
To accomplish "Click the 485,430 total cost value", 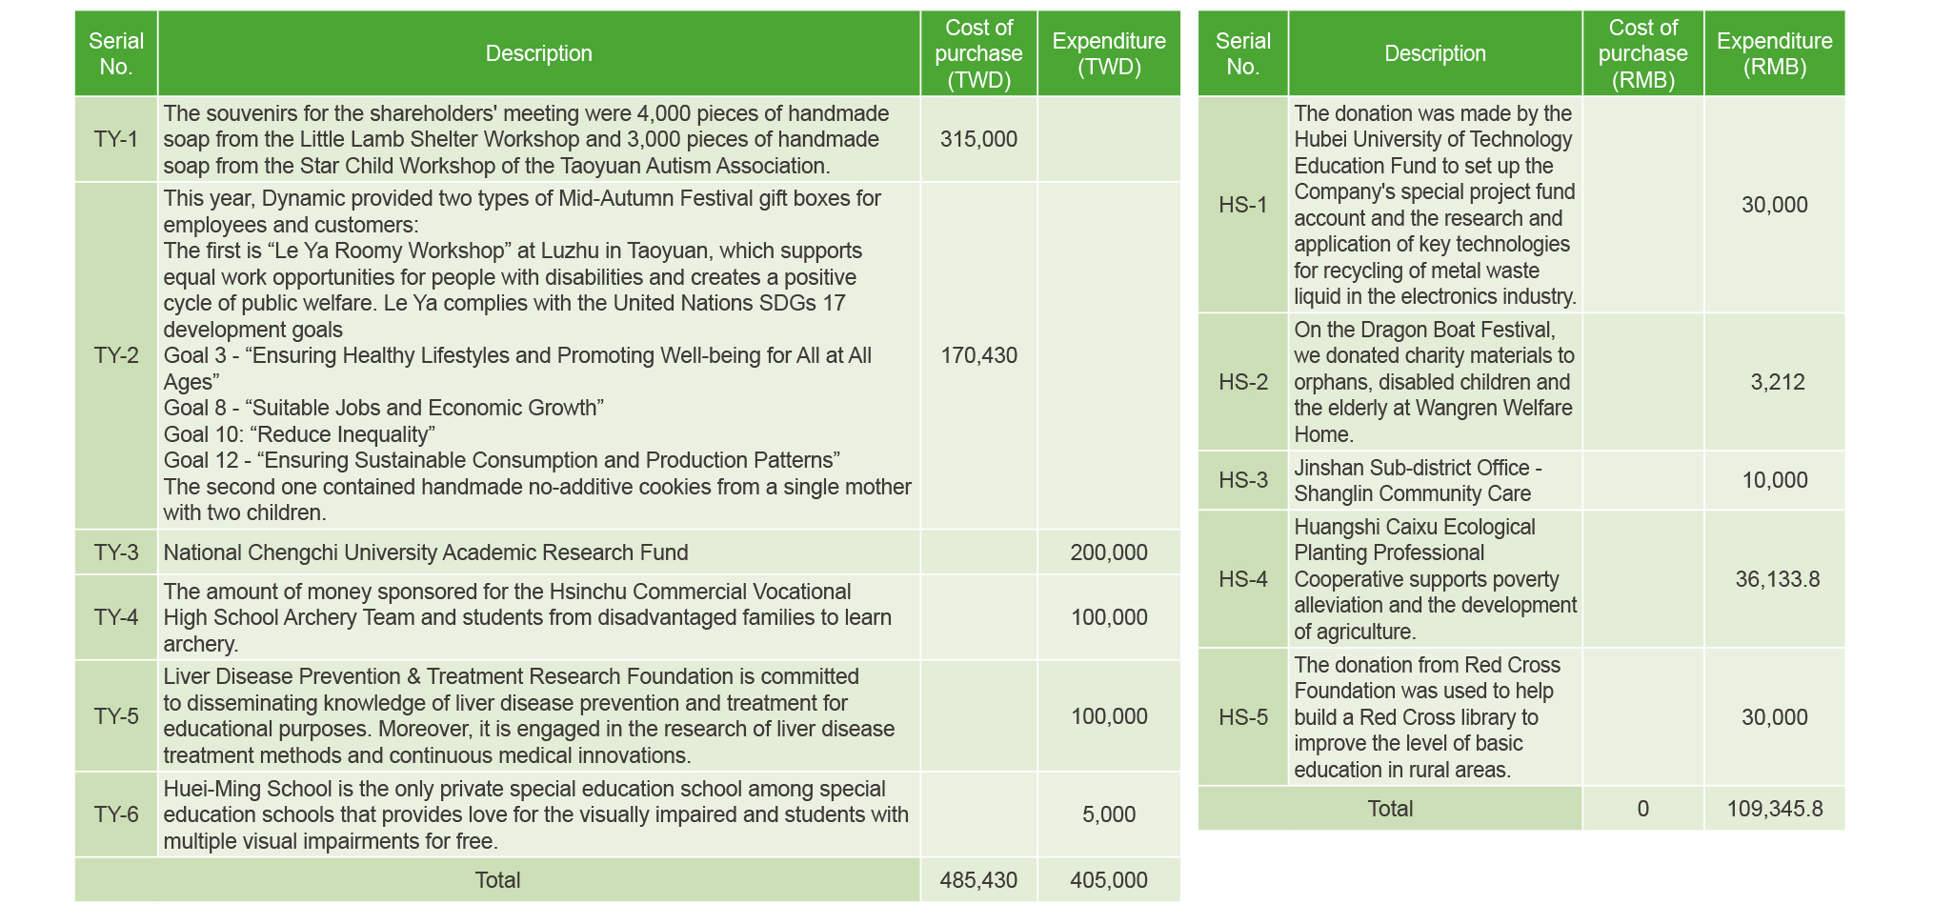I will click(978, 880).
